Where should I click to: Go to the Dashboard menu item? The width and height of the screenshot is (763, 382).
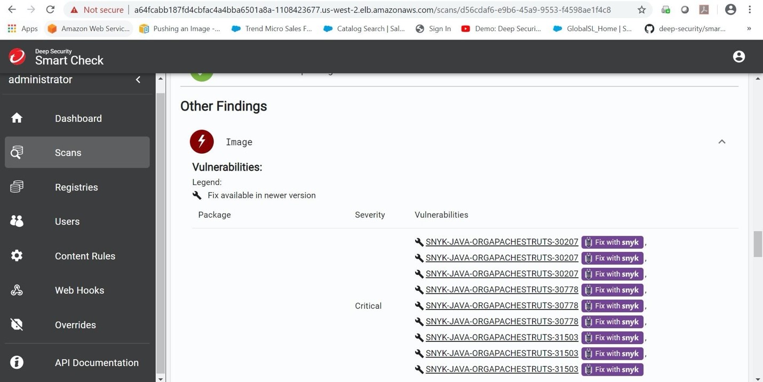pos(77,118)
